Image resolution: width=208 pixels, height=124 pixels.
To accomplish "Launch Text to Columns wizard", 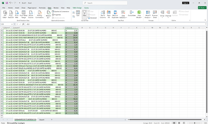I will click(103, 14).
